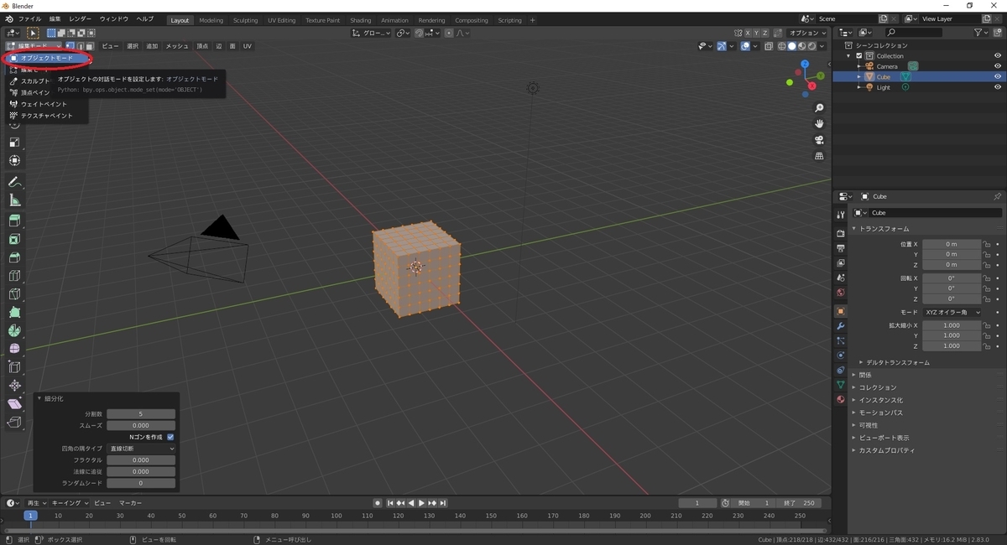Image resolution: width=1007 pixels, height=545 pixels.
Task: Select the Extrude Region tool
Action: (14, 221)
